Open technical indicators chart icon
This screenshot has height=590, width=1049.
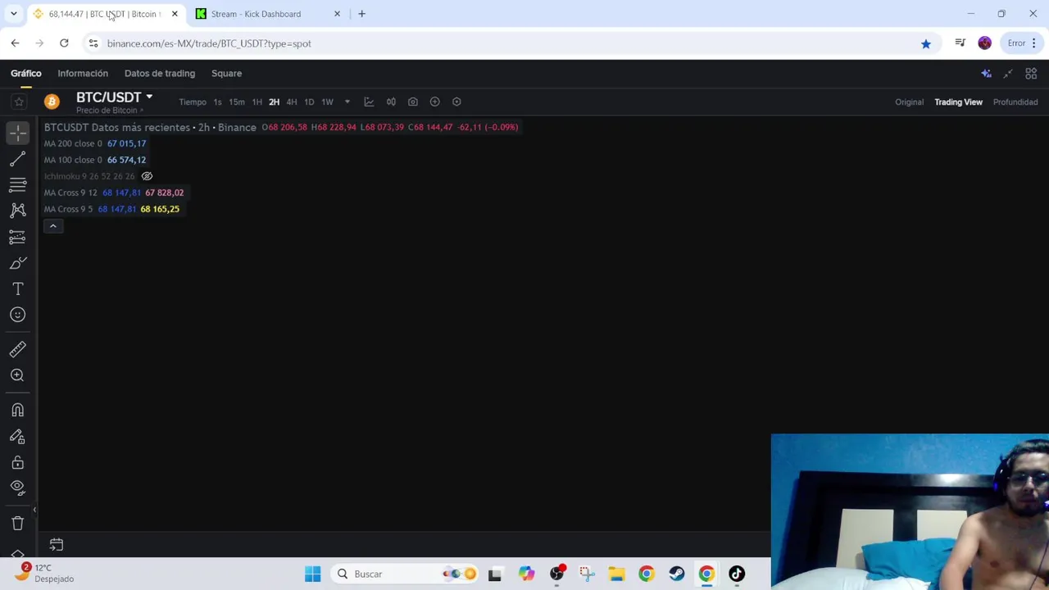[x=369, y=102]
